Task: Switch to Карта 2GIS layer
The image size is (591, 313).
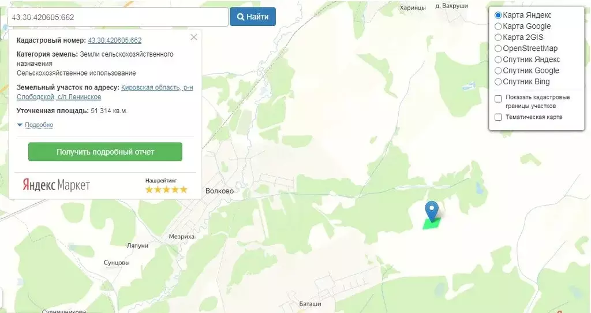Action: tap(498, 37)
